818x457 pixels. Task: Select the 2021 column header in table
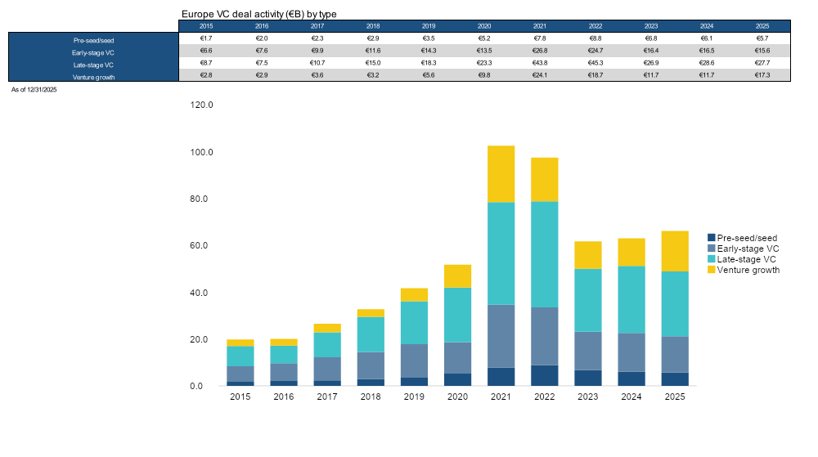click(540, 26)
